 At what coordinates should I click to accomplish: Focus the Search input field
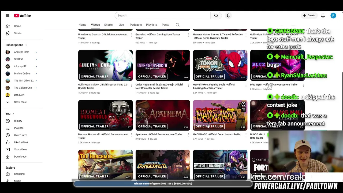tap(163, 16)
